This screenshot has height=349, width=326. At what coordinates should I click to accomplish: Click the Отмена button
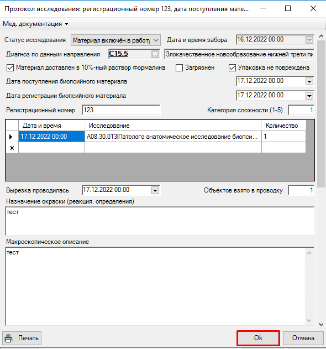(x=303, y=338)
